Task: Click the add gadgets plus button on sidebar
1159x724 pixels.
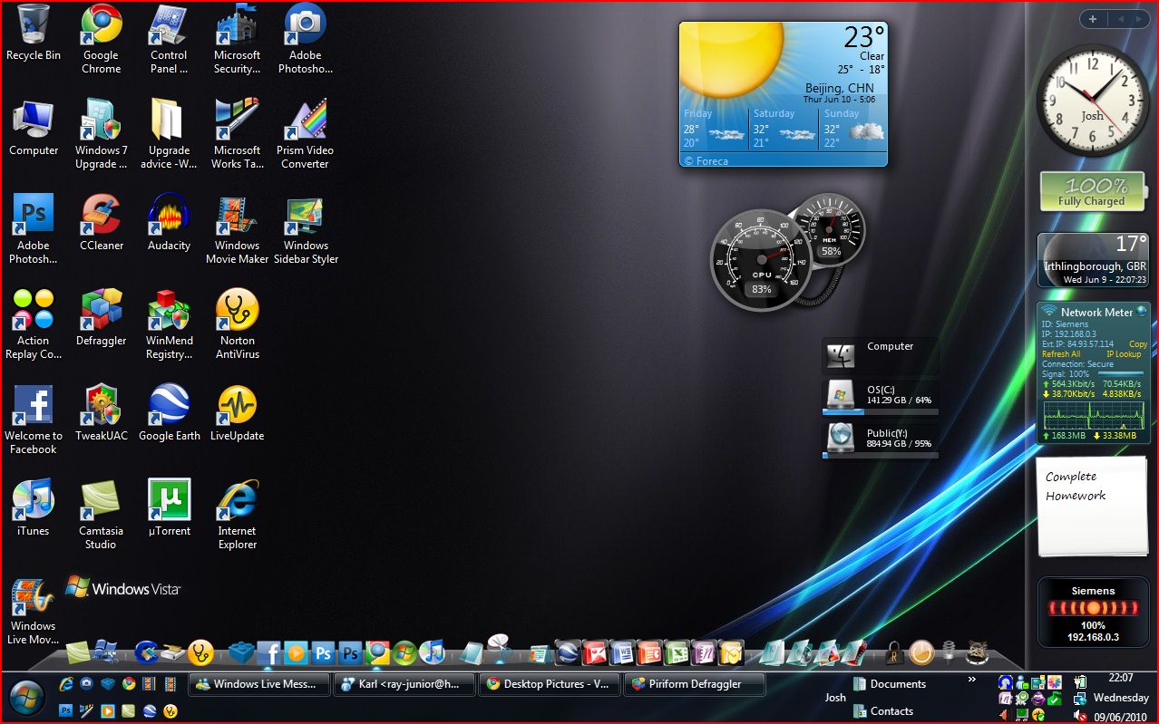Action: click(x=1093, y=19)
